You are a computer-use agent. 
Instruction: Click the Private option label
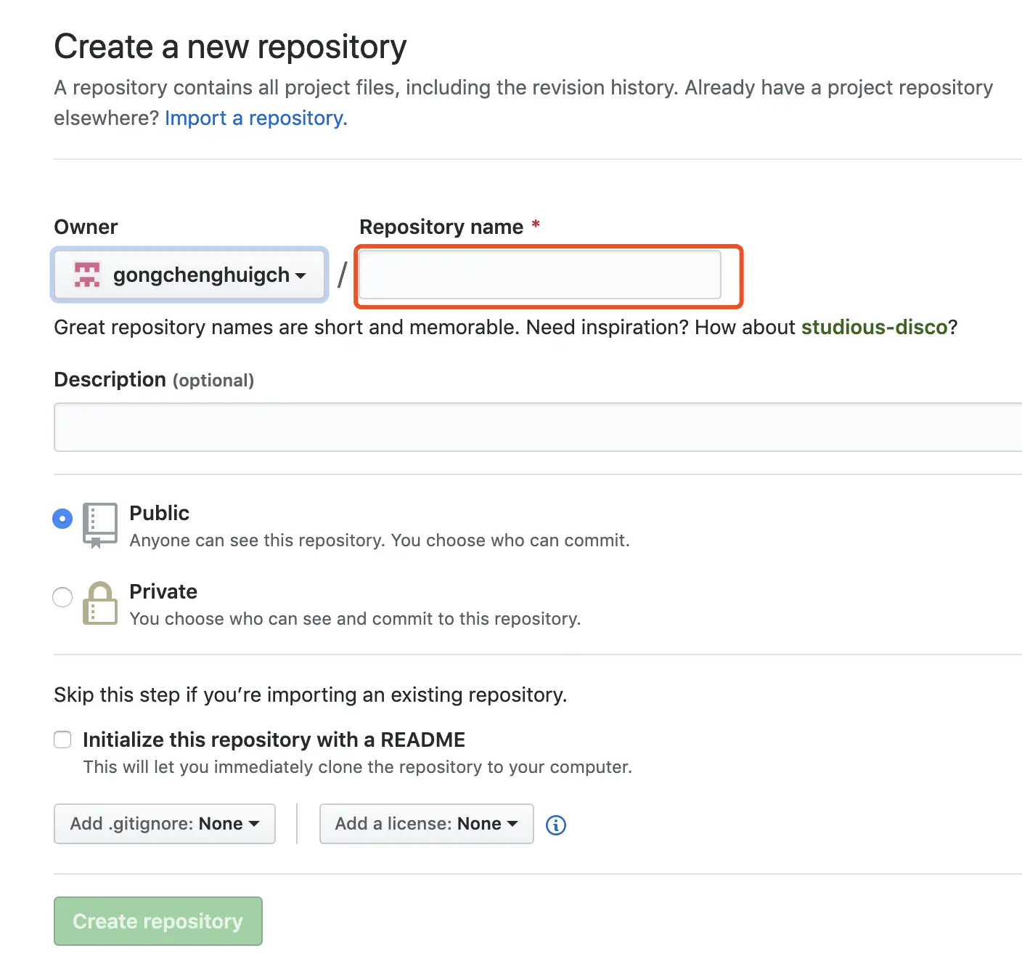pyautogui.click(x=163, y=591)
